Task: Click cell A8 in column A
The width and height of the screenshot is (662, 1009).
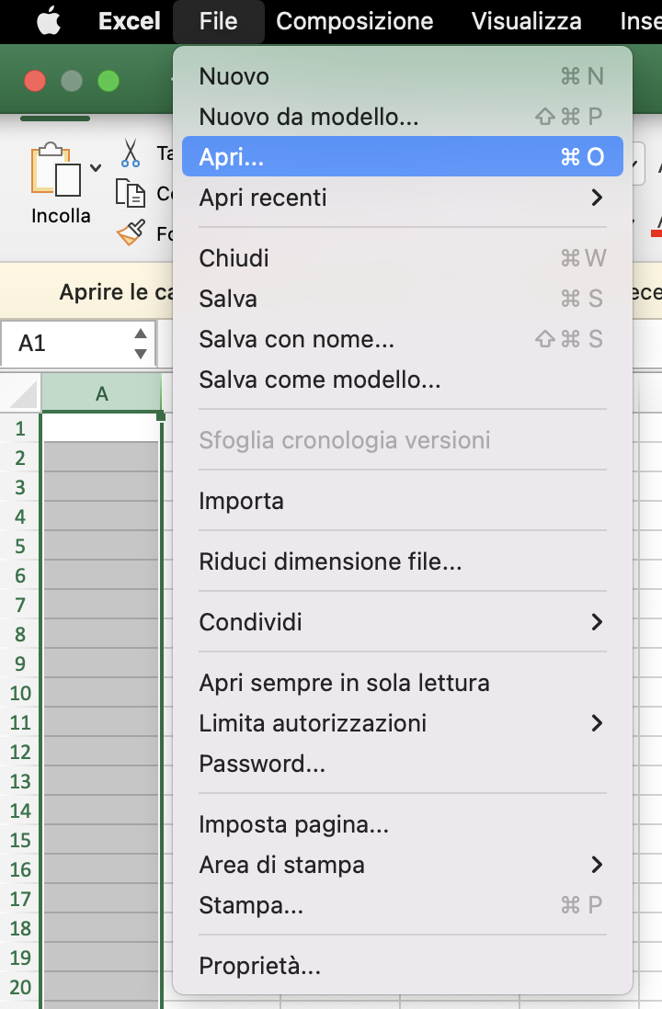Action: pyautogui.click(x=100, y=634)
